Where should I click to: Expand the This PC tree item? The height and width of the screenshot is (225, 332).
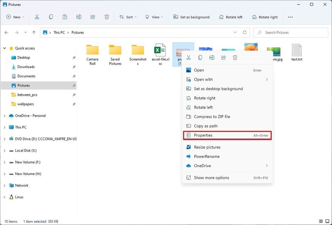click(x=4, y=127)
